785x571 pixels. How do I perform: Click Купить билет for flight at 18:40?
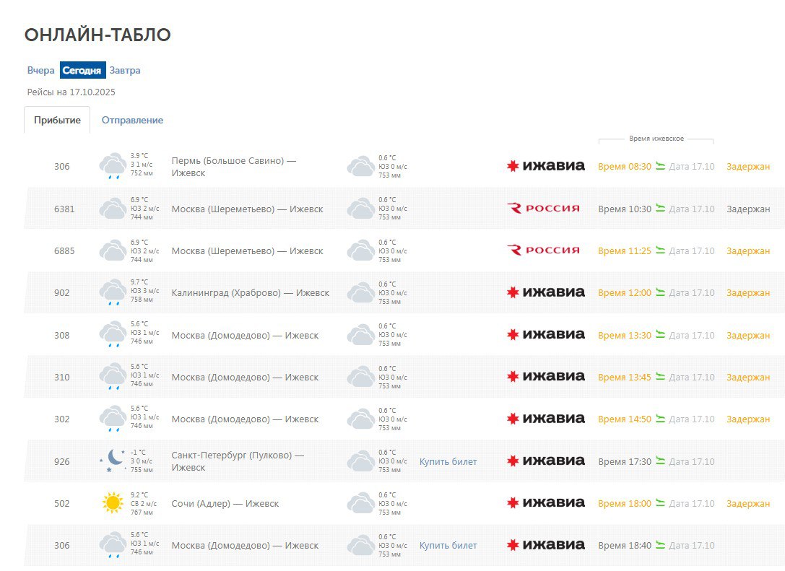click(x=448, y=545)
